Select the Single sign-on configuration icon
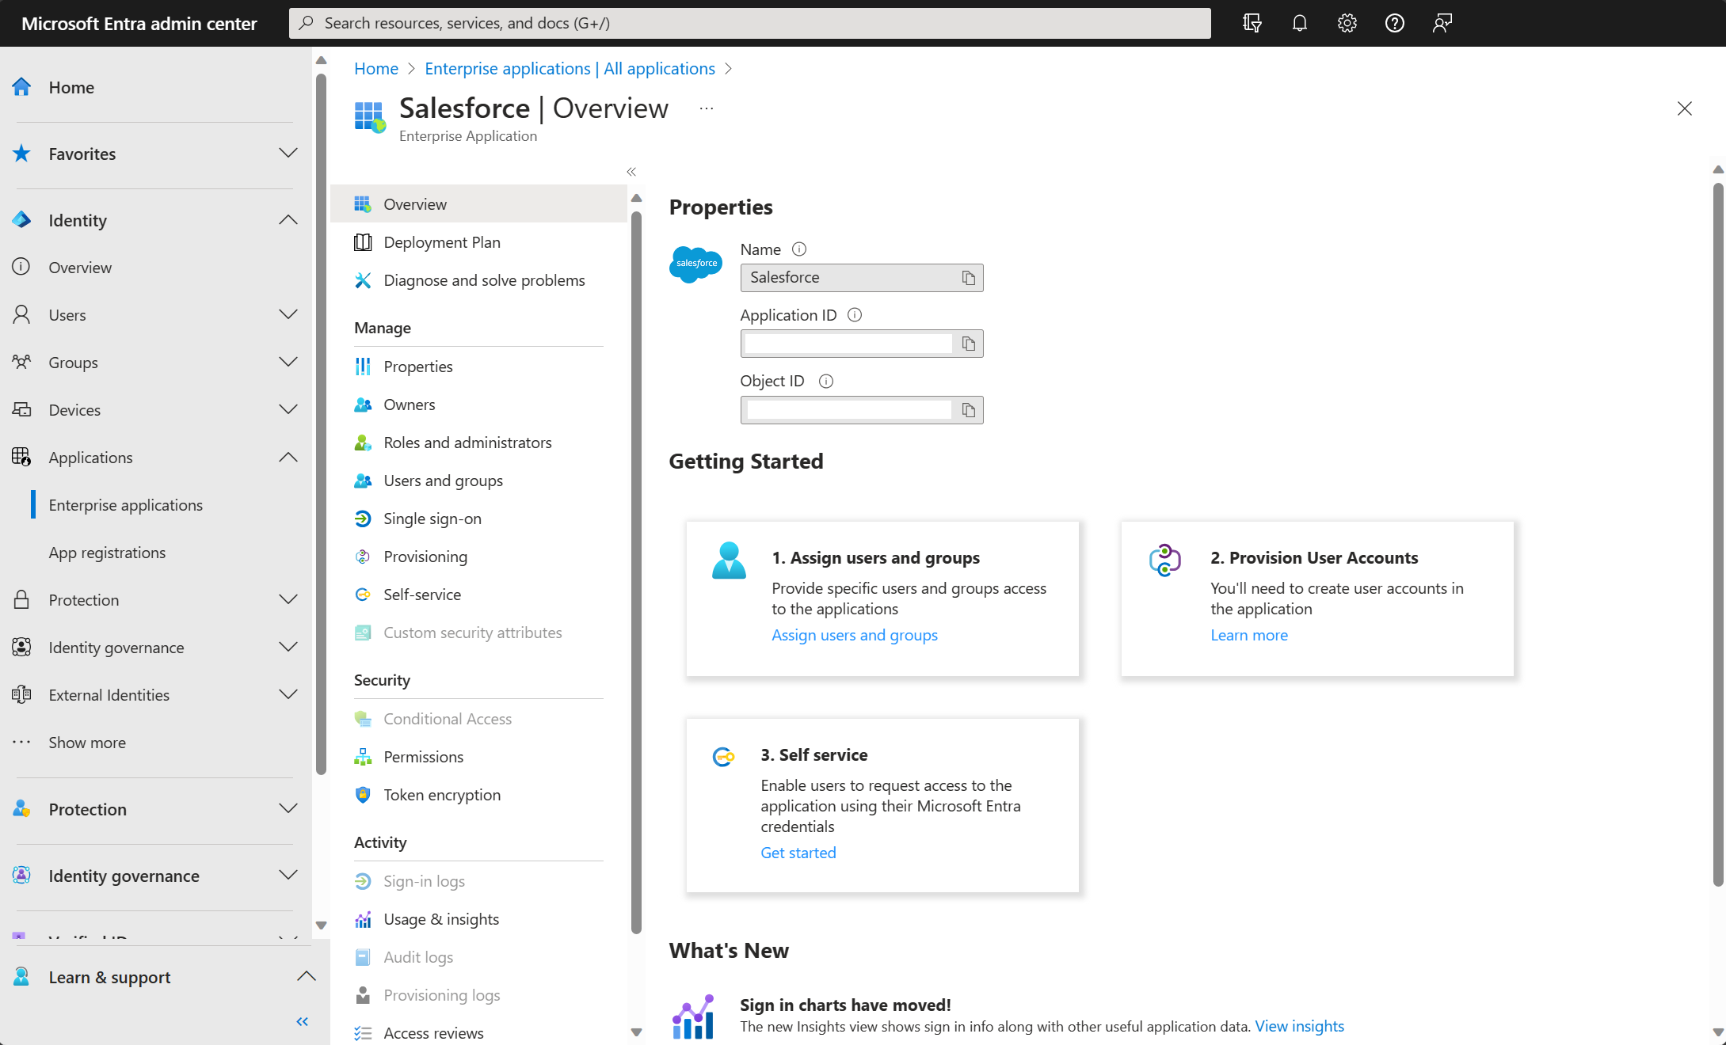 [x=363, y=518]
